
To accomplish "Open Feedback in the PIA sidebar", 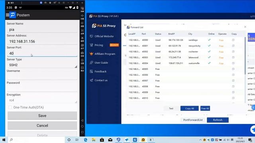I will coord(98,71).
